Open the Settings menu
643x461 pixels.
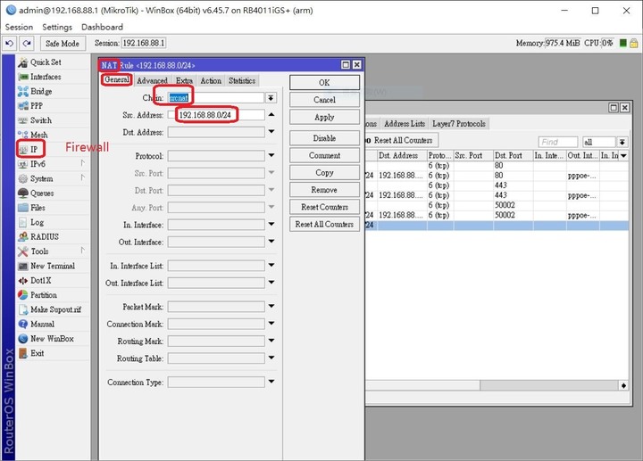57,27
